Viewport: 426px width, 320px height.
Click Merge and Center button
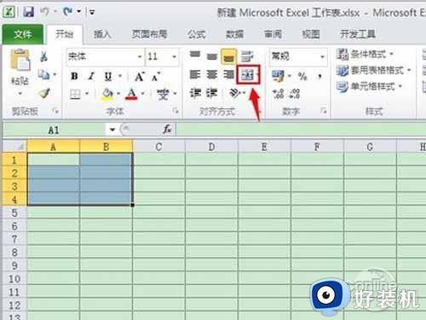[x=246, y=75]
